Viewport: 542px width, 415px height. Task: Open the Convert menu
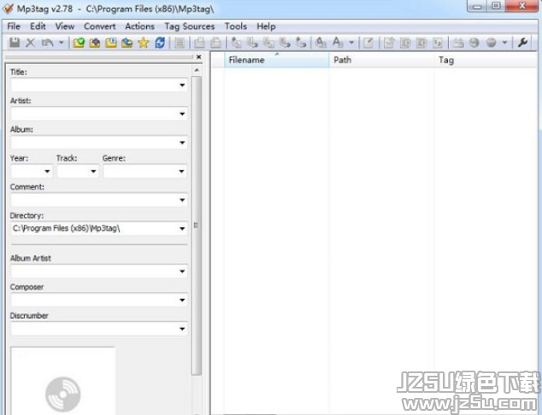point(100,26)
